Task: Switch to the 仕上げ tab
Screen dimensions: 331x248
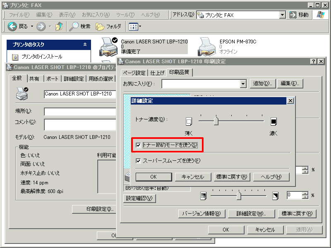Action: coord(157,73)
